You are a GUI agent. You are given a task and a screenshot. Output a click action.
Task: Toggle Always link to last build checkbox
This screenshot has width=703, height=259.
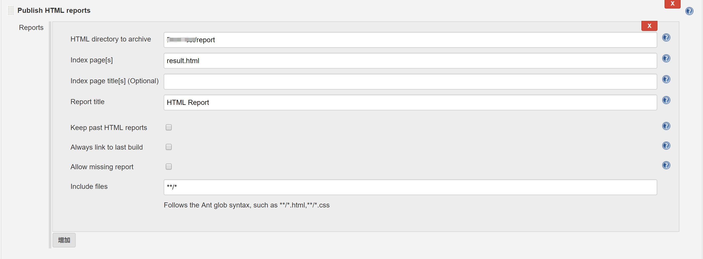tap(169, 147)
